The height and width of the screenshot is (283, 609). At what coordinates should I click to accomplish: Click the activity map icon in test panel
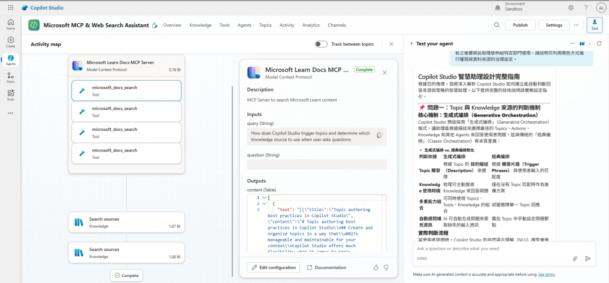click(x=582, y=43)
